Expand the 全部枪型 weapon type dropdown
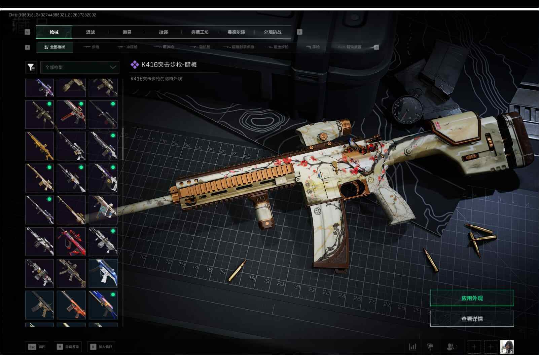The image size is (539, 355). pyautogui.click(x=80, y=67)
